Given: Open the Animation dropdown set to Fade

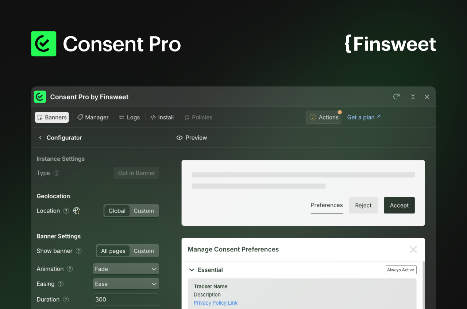Looking at the screenshot, I should (x=126, y=269).
